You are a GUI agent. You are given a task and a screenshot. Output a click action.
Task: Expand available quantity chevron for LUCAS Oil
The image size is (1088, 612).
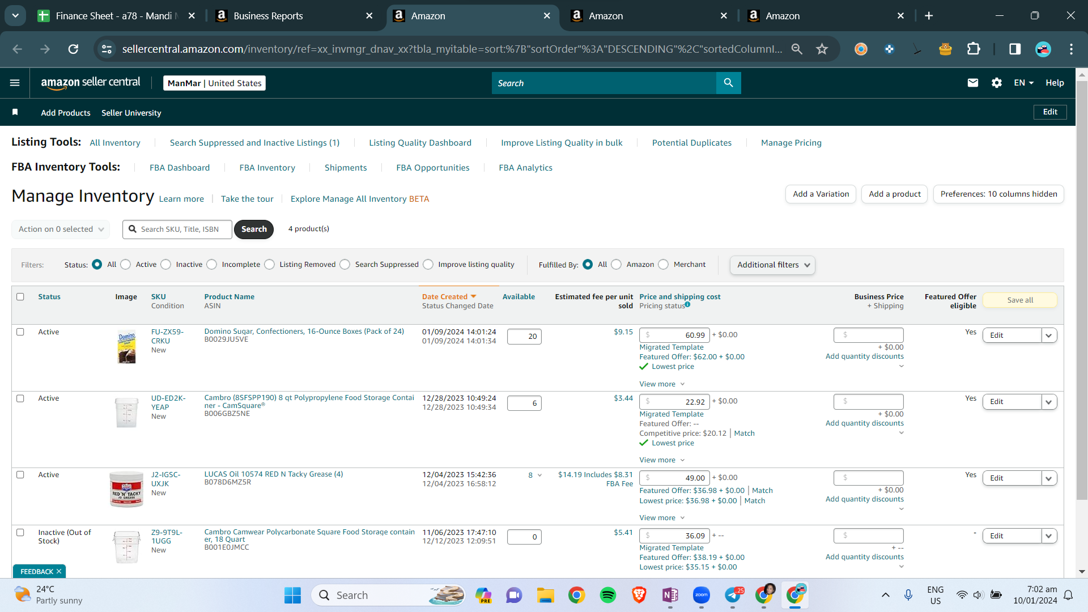click(539, 475)
